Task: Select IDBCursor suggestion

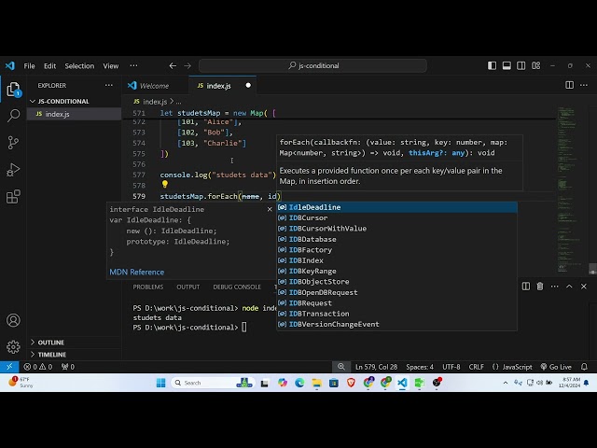Action: 396,217
